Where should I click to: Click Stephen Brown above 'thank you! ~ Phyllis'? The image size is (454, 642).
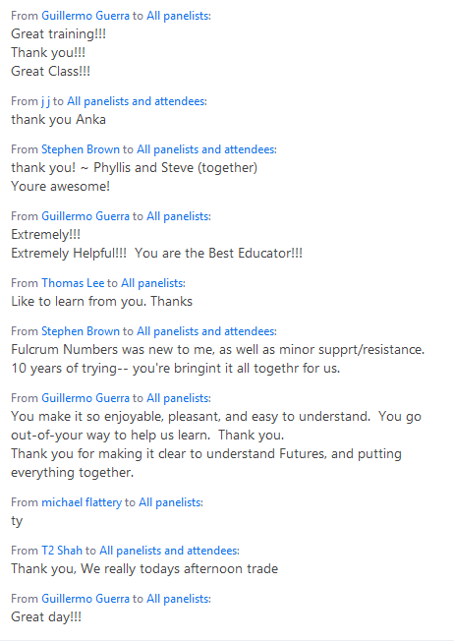81,149
